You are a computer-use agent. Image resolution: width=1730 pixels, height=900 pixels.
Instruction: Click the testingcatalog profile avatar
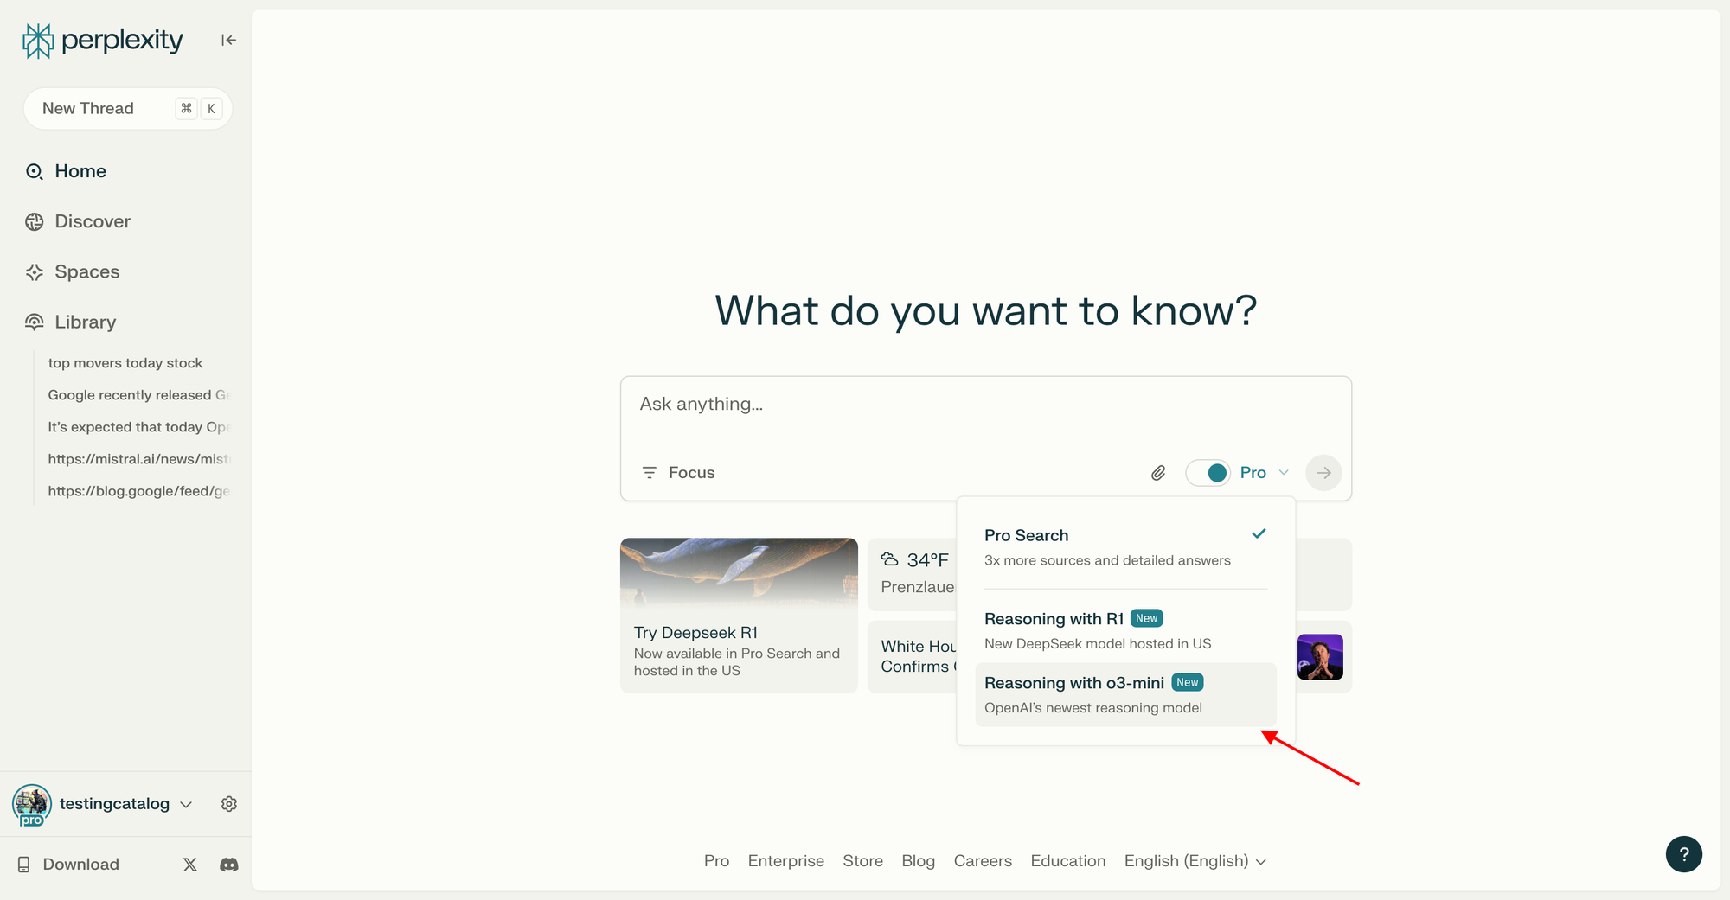click(x=32, y=805)
